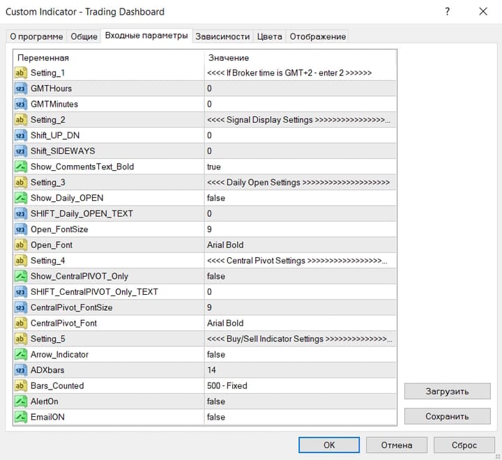Click the boolean icon next to EmailON
502x460 pixels.
coord(20,417)
